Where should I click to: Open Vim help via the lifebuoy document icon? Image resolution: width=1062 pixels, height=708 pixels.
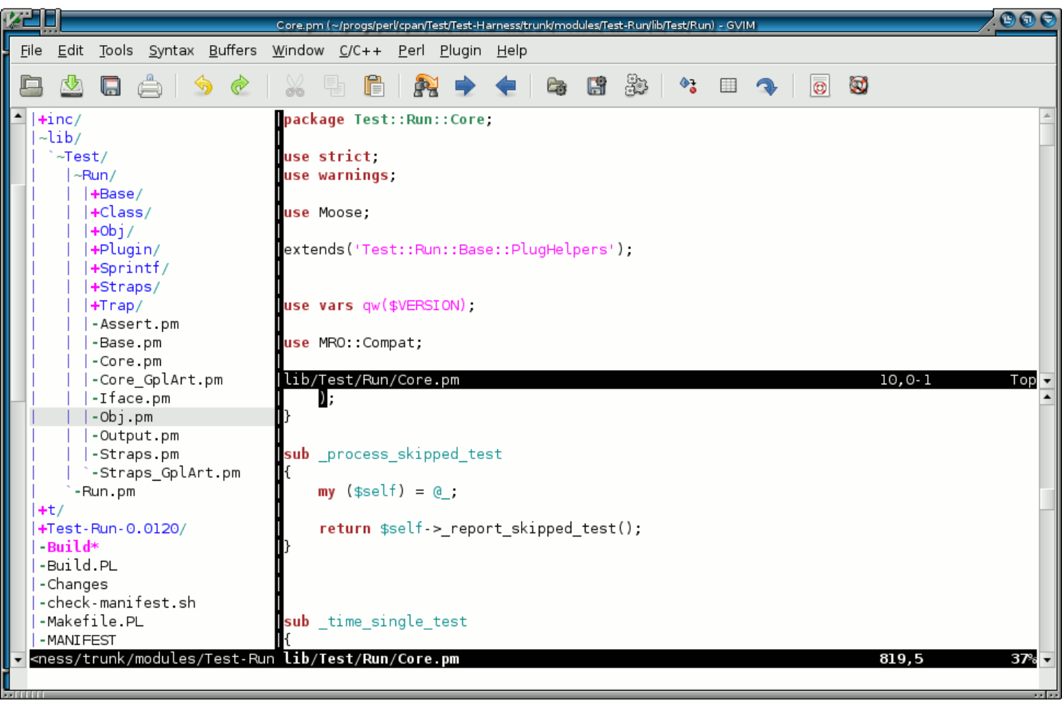[x=819, y=85]
